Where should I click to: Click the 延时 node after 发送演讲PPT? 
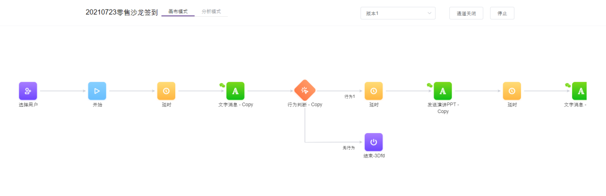512,91
